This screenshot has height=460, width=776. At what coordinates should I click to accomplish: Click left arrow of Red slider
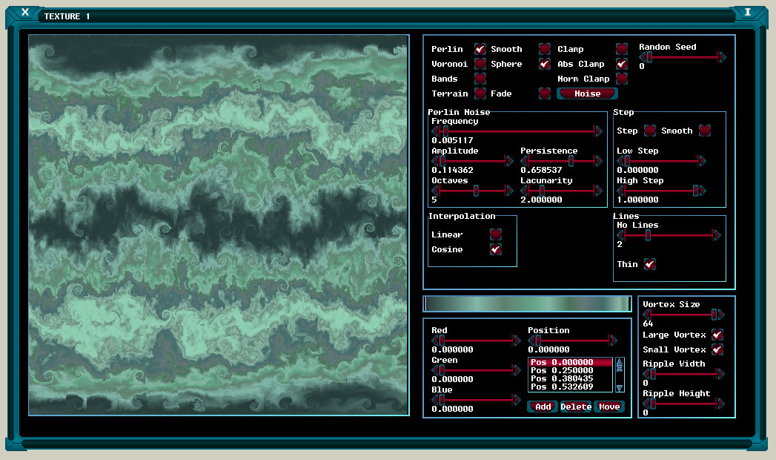point(435,341)
